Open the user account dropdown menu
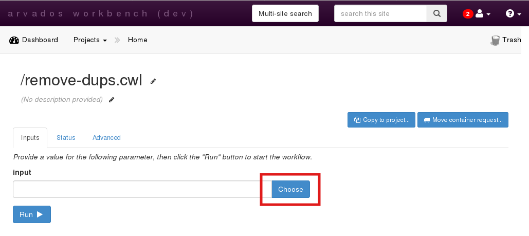The height and width of the screenshot is (236, 529). click(x=483, y=14)
